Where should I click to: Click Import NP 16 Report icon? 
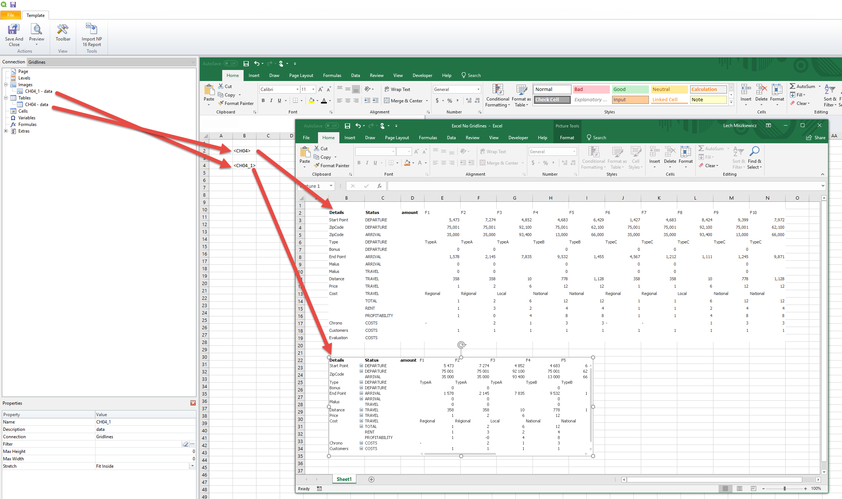click(92, 35)
